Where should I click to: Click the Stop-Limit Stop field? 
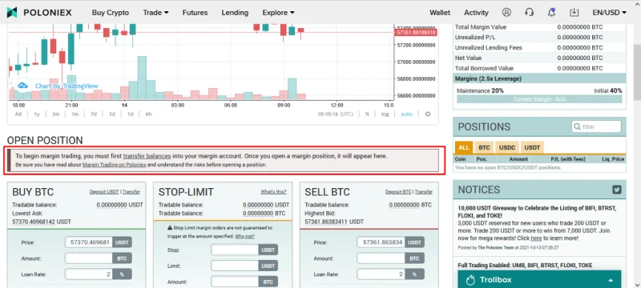(235, 250)
